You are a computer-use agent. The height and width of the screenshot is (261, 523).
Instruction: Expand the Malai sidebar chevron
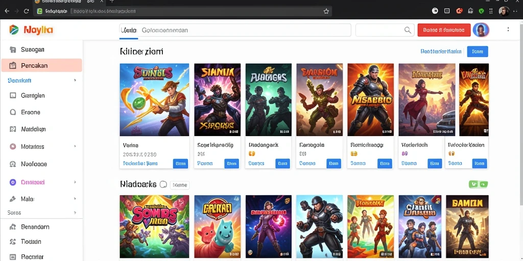[75, 199]
